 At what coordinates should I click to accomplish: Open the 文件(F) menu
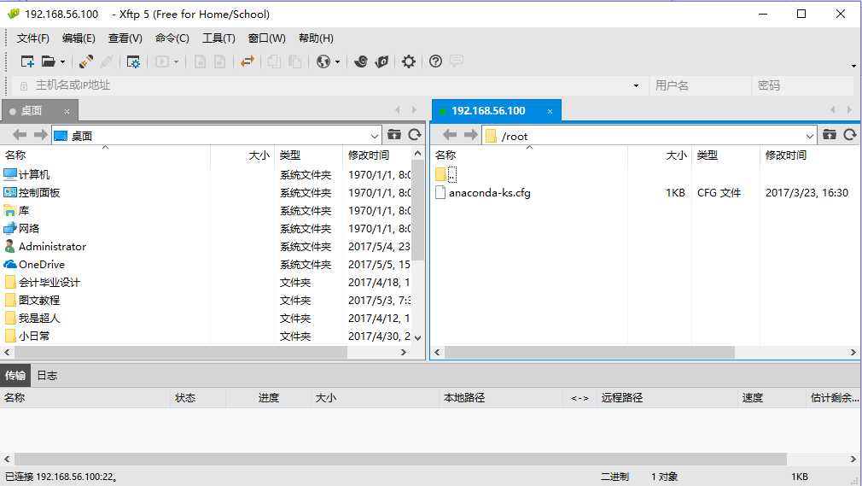click(x=33, y=38)
